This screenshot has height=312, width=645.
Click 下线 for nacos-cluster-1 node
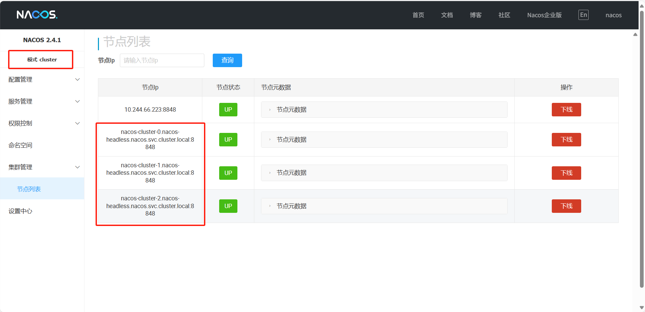click(x=566, y=173)
